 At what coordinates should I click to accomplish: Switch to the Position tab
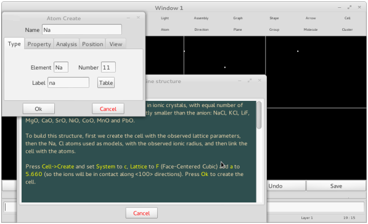(92, 44)
